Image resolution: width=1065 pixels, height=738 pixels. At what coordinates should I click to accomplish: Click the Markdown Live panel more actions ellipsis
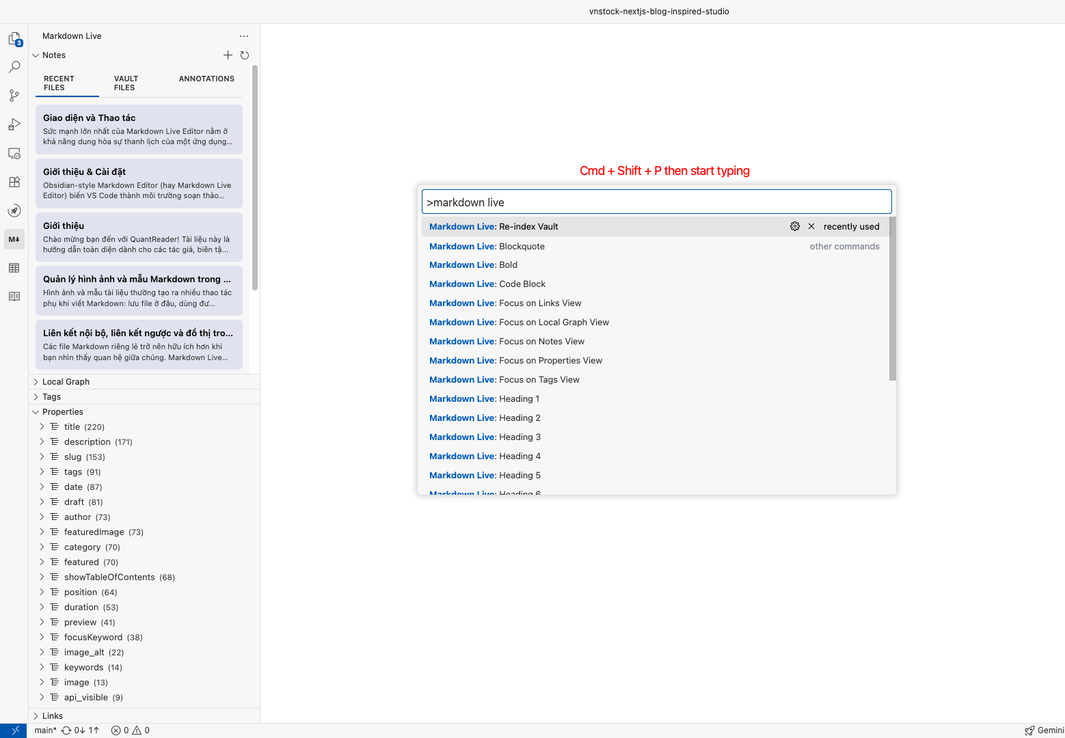tap(244, 36)
